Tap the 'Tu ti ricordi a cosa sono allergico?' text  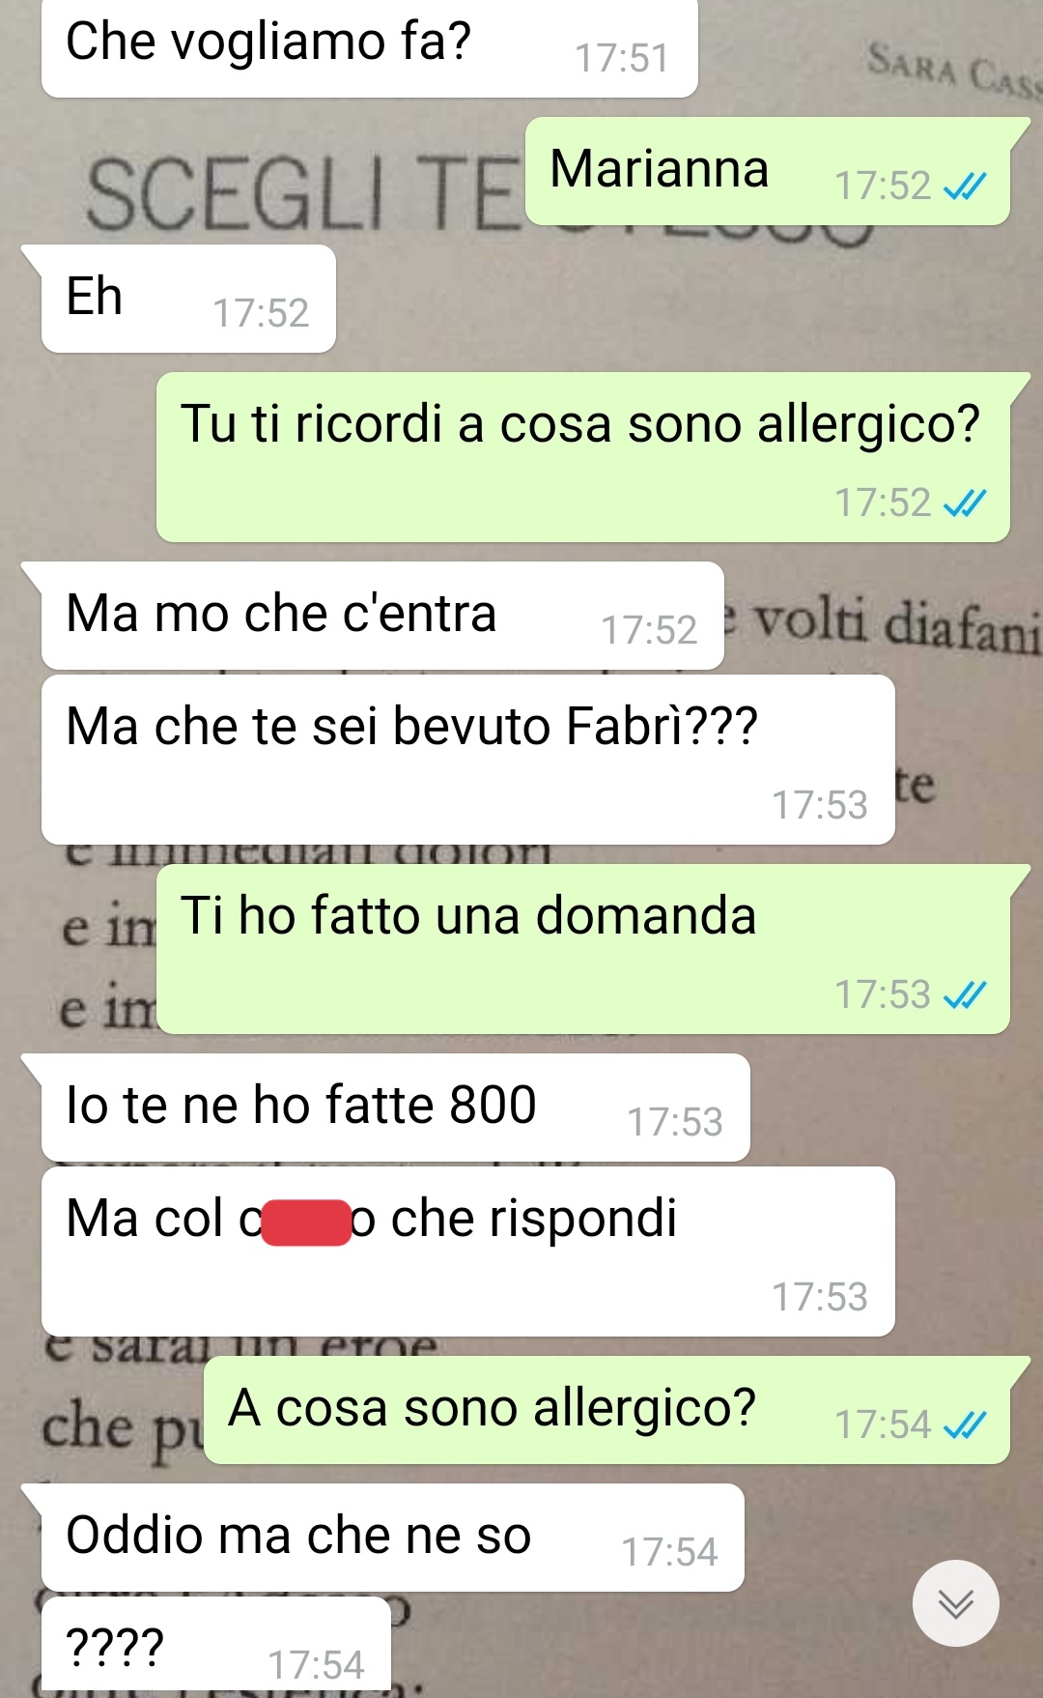580,425
